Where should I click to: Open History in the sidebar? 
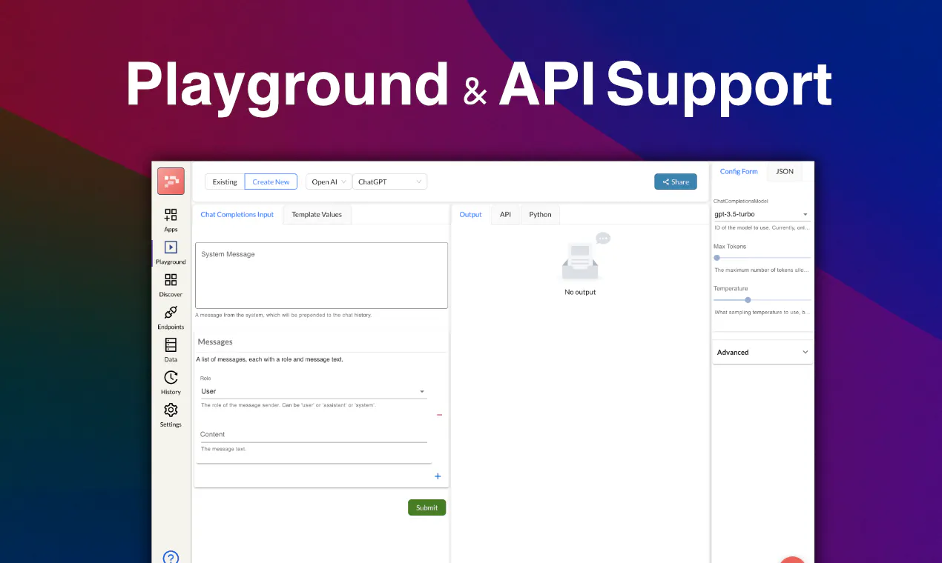[171, 382]
